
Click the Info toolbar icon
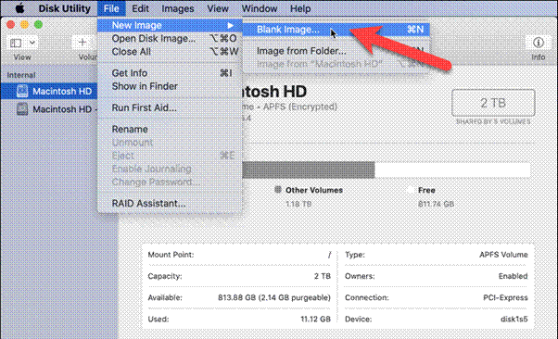click(538, 43)
